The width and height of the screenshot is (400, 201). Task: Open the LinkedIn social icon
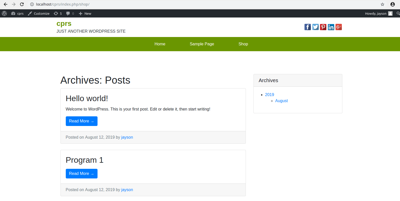pos(331,27)
